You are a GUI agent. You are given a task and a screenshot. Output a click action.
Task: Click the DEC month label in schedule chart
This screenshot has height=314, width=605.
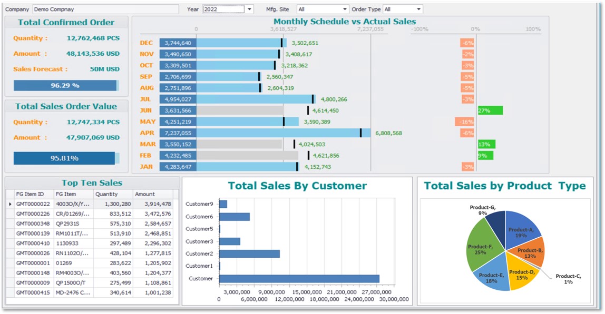click(x=147, y=43)
